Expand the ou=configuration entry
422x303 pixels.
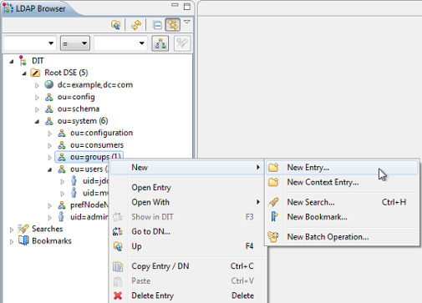50,134
